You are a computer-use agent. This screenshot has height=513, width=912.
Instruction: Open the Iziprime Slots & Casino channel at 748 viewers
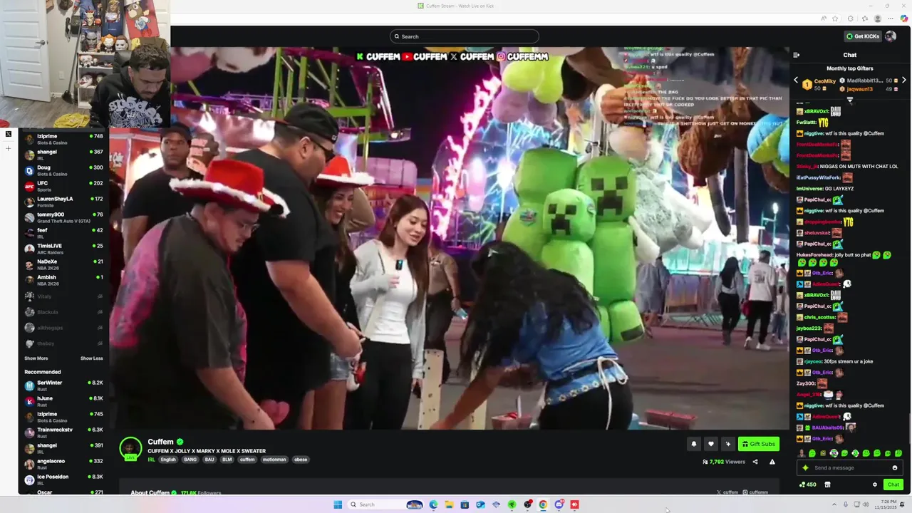click(64, 139)
